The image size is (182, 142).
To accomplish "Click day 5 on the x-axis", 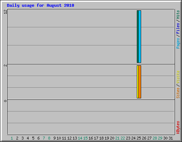I will [x=33, y=138].
